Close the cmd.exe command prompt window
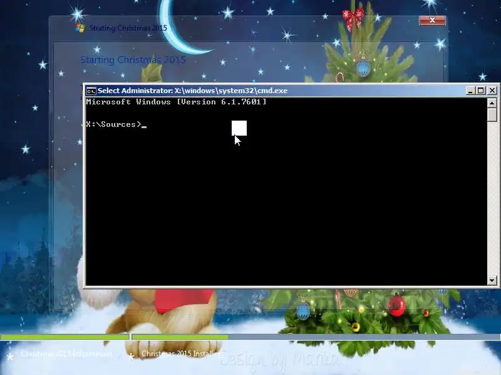Viewport: 501px width, 375px height. 492,91
